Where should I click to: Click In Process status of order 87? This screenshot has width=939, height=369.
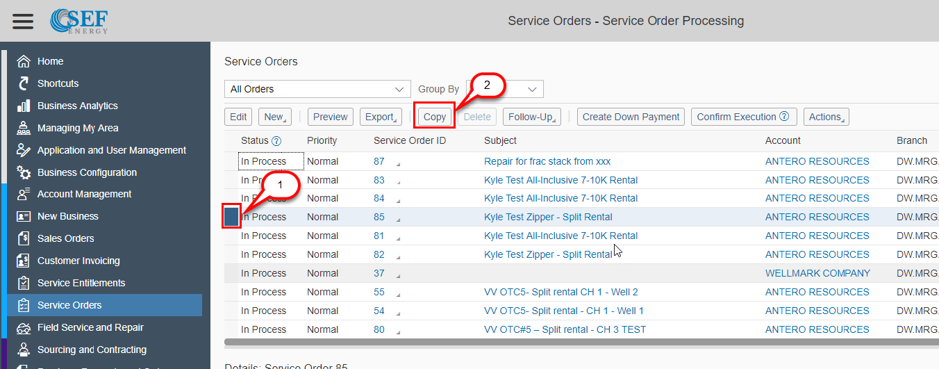click(264, 161)
